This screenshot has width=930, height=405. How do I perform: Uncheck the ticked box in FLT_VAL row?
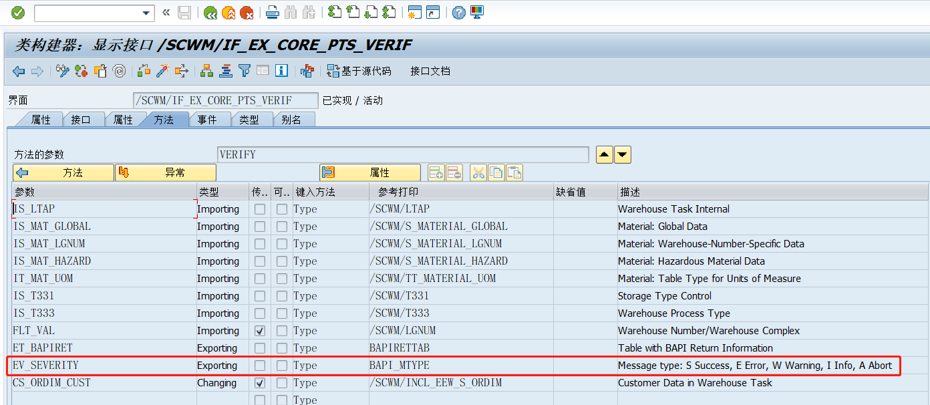[x=259, y=330]
